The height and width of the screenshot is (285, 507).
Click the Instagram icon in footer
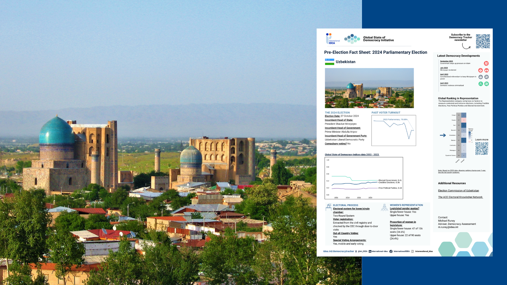point(412,251)
